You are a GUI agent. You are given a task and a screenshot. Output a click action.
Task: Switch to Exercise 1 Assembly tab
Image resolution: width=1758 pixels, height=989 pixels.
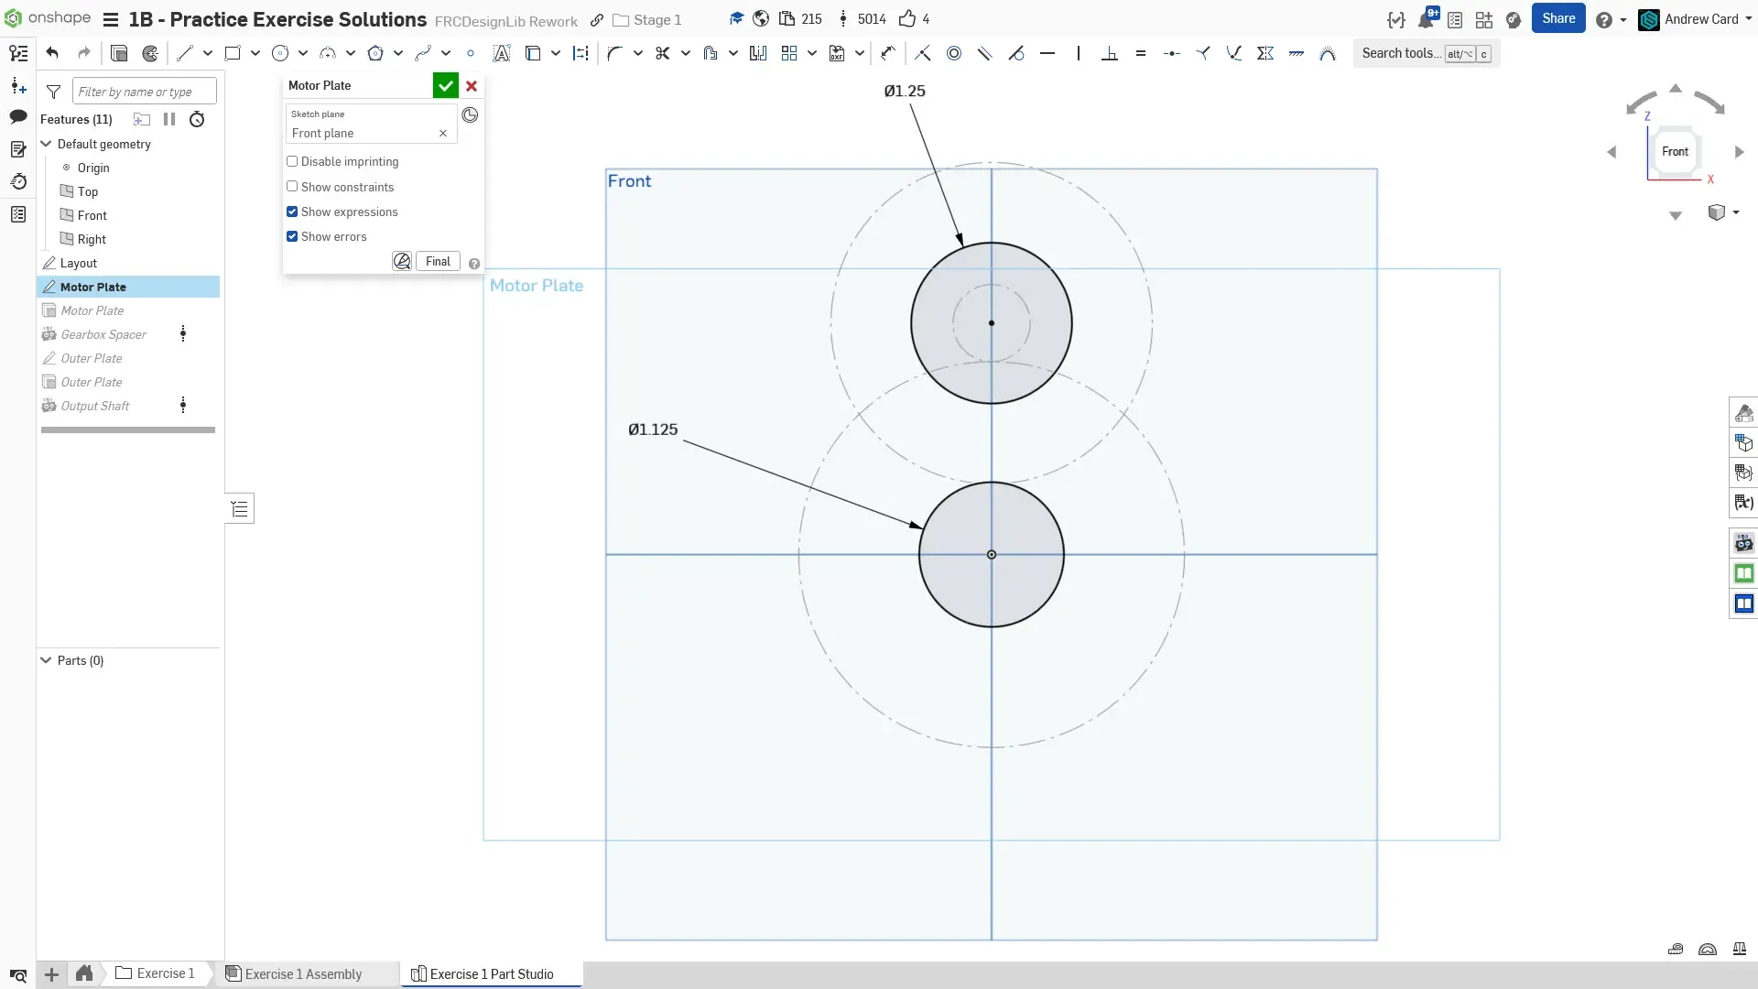[303, 973]
